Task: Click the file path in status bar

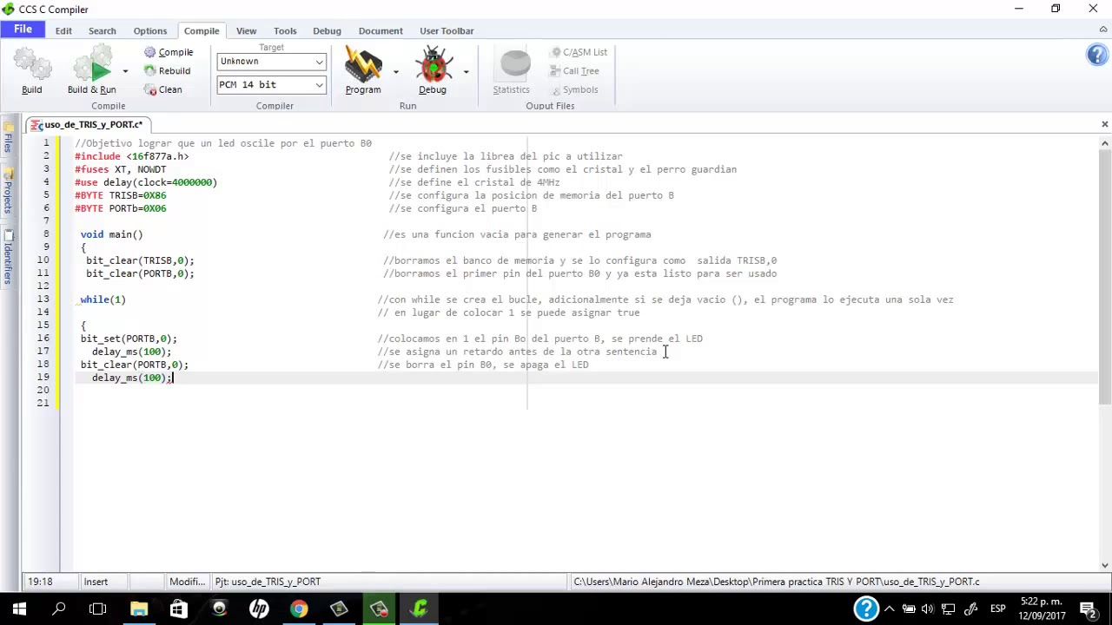Action: point(777,582)
